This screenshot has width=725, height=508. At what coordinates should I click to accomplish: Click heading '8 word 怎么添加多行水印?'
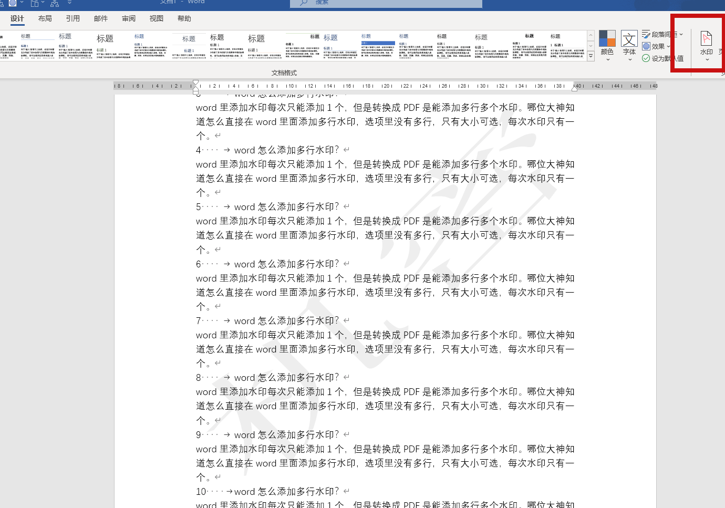pyautogui.click(x=267, y=378)
